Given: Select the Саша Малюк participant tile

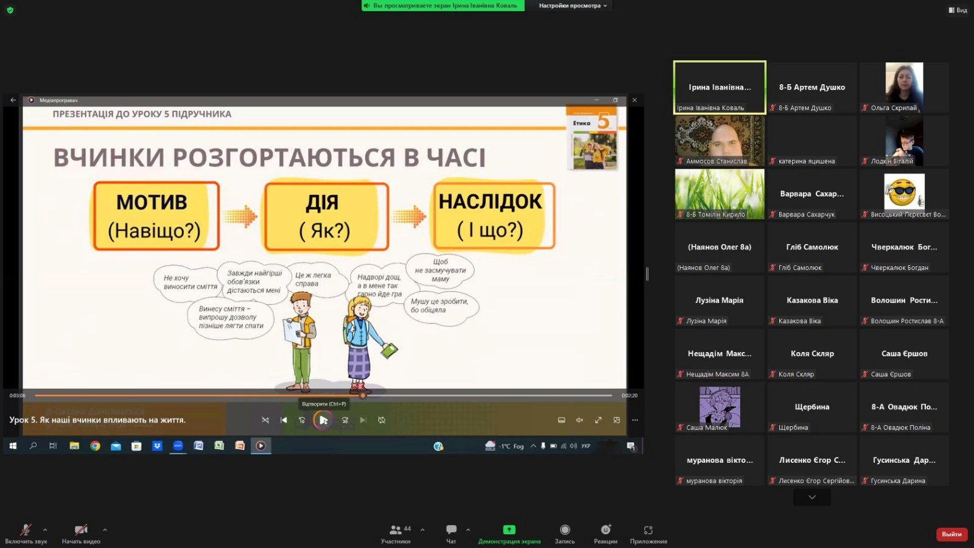Looking at the screenshot, I should pyautogui.click(x=720, y=407).
